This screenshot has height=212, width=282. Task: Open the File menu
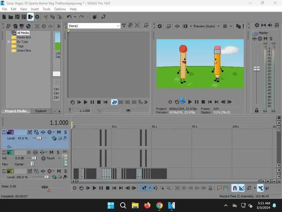tap(4, 9)
